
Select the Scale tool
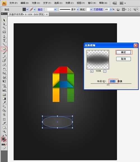(4, 73)
